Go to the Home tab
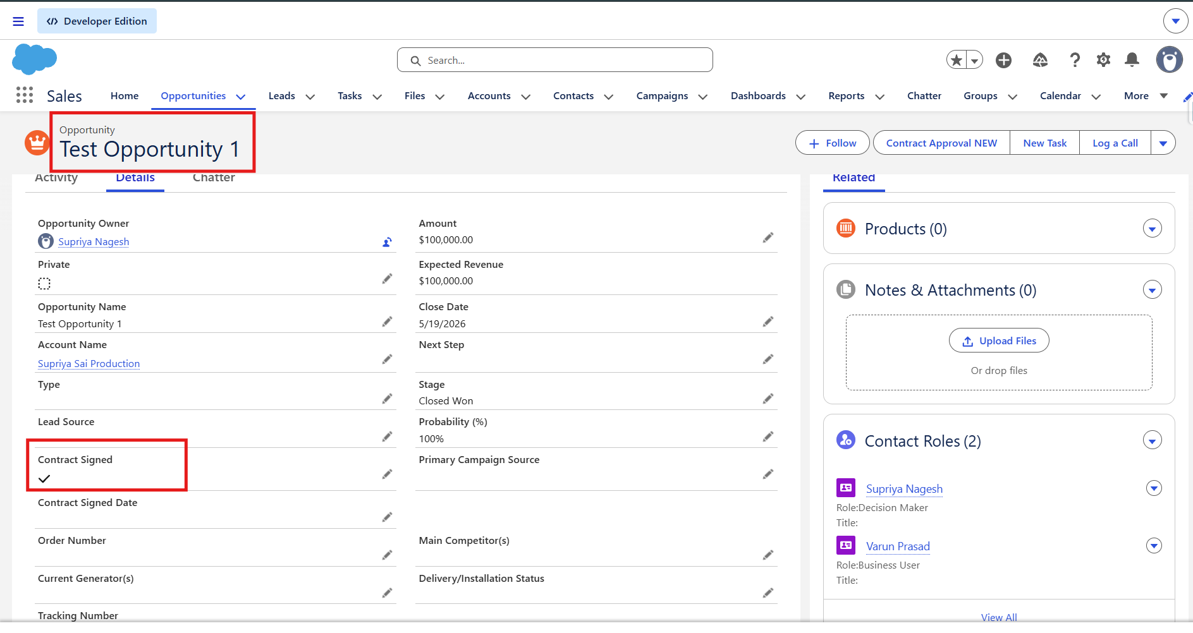 tap(125, 96)
